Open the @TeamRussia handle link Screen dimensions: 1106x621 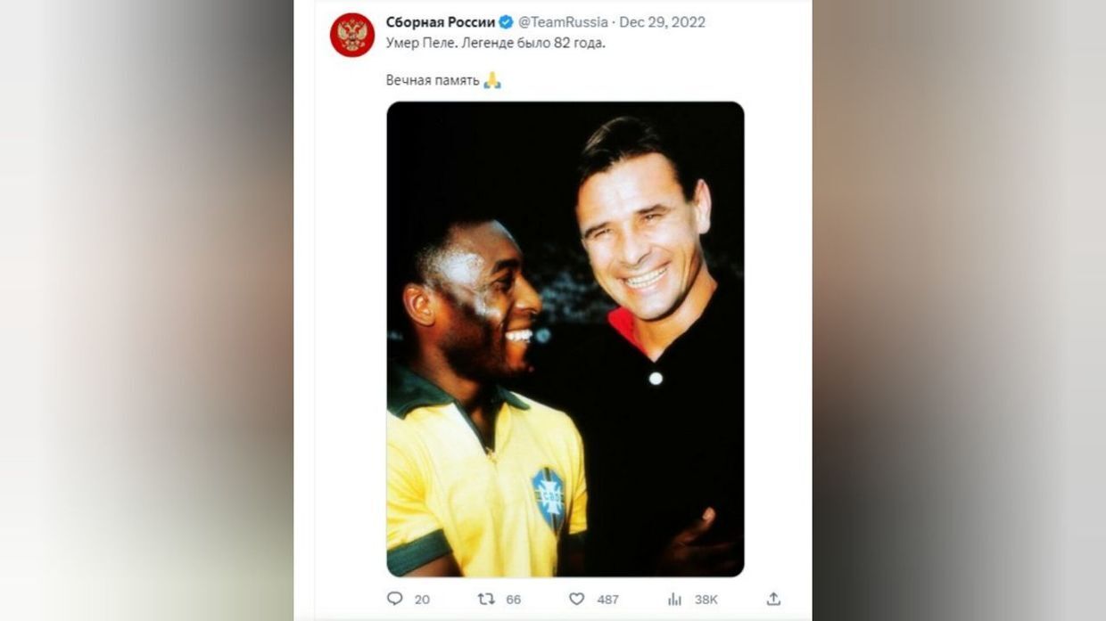[x=563, y=22]
